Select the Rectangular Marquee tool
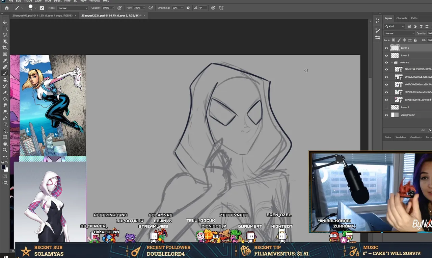Image resolution: width=432 pixels, height=258 pixels. [x=5, y=29]
